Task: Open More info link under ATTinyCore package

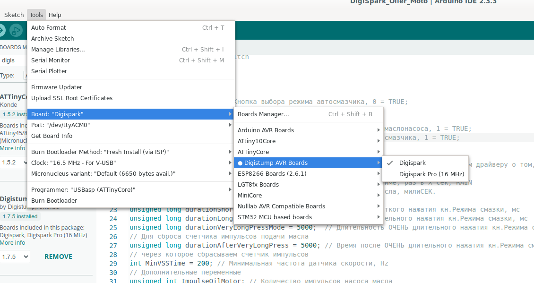Action: (13, 148)
